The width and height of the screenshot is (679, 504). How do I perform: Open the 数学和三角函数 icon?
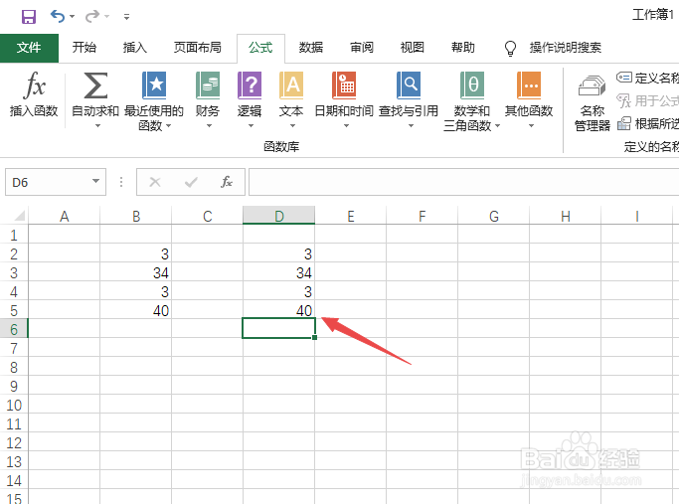tap(471, 85)
